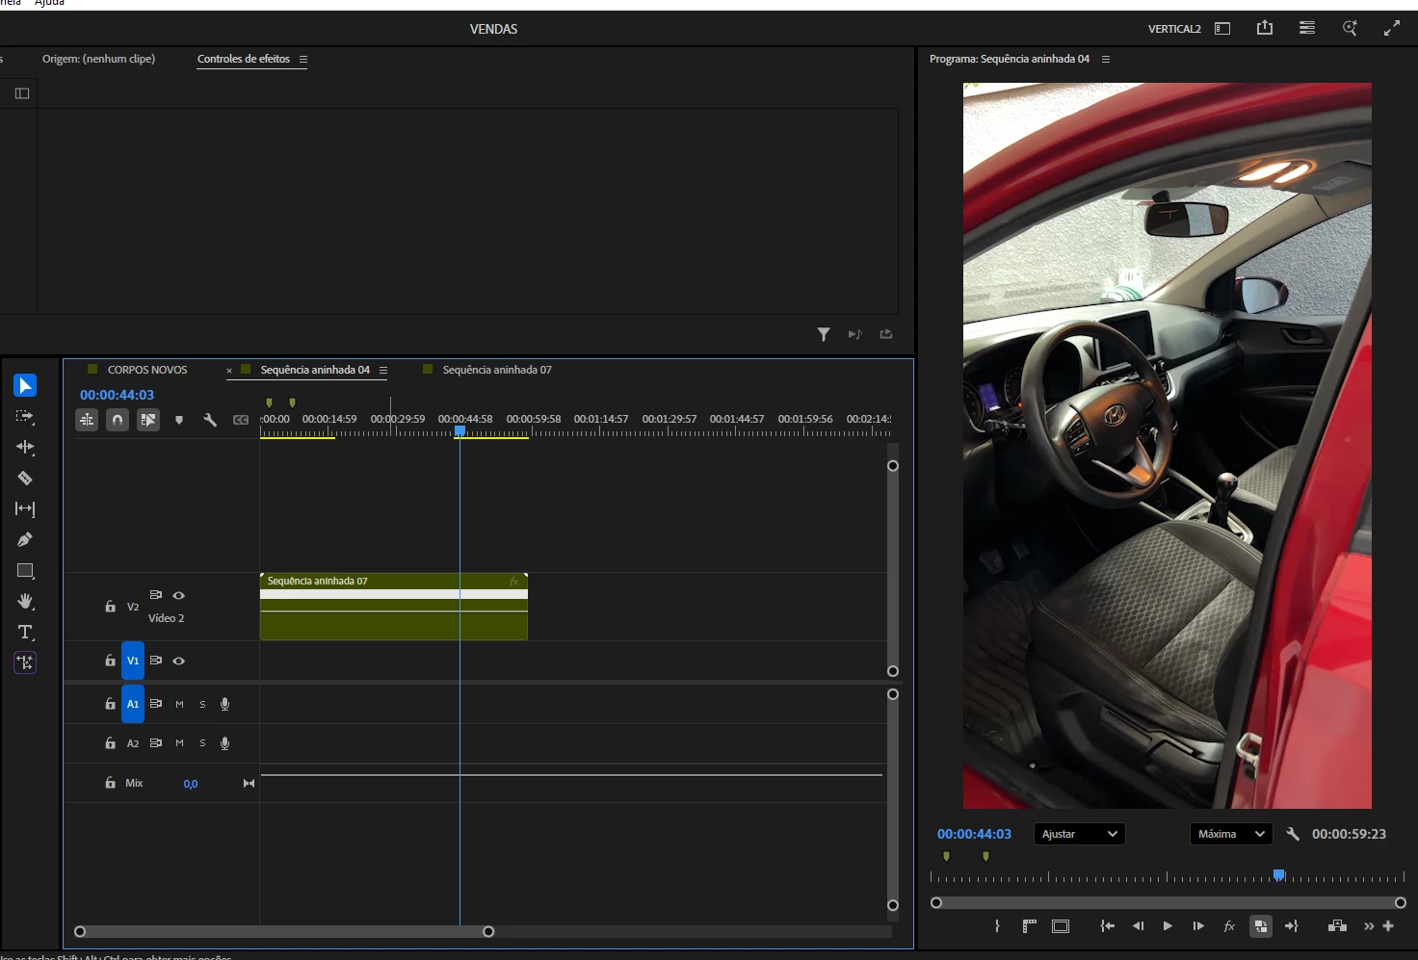Toggle insert sequences as nests button
Image resolution: width=1418 pixels, height=960 pixels.
(x=87, y=420)
